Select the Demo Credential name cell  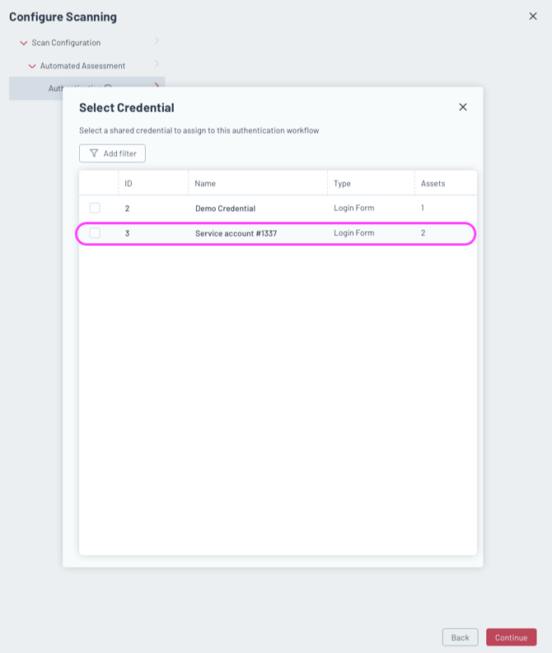225,209
